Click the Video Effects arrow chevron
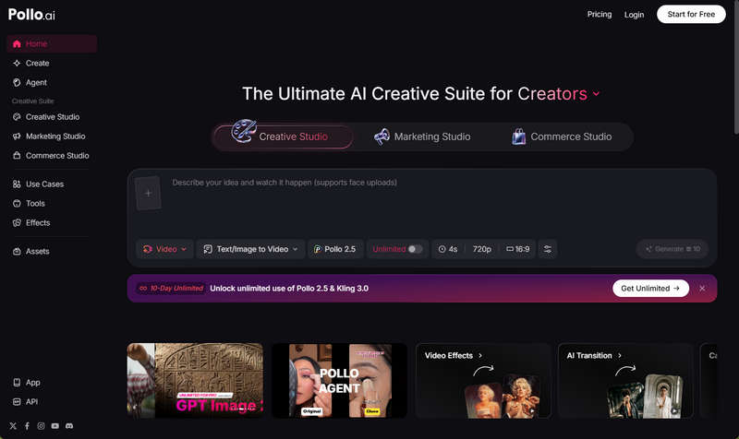The width and height of the screenshot is (739, 439). tap(480, 356)
